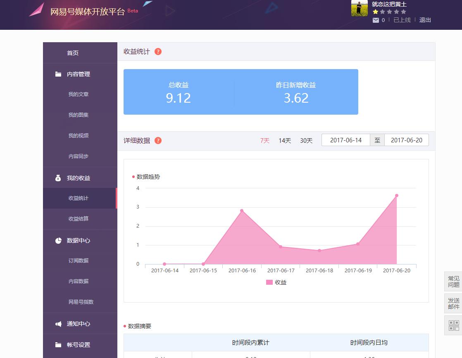Open the end date picker showing 2017-06-20
The height and width of the screenshot is (358, 462).
[406, 140]
